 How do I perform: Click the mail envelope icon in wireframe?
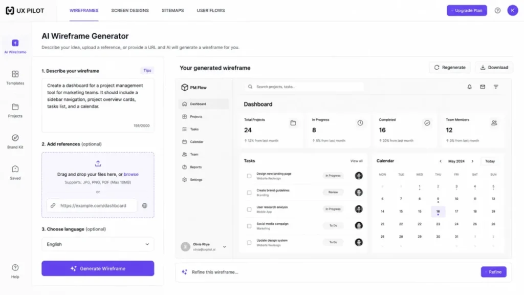coord(483,87)
